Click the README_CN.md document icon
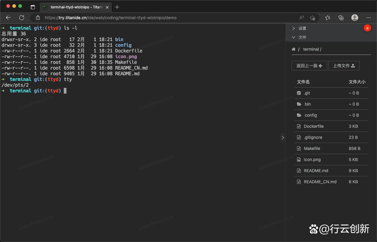The height and width of the screenshot is (242, 377). pyautogui.click(x=299, y=182)
